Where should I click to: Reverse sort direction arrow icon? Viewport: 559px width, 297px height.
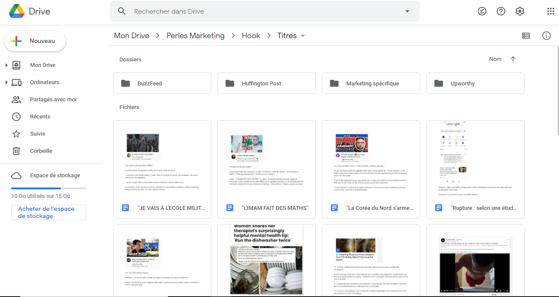click(513, 59)
